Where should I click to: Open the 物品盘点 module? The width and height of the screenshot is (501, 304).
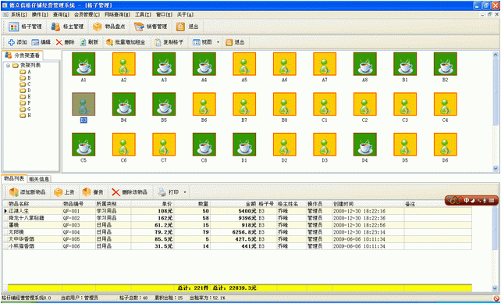108,27
